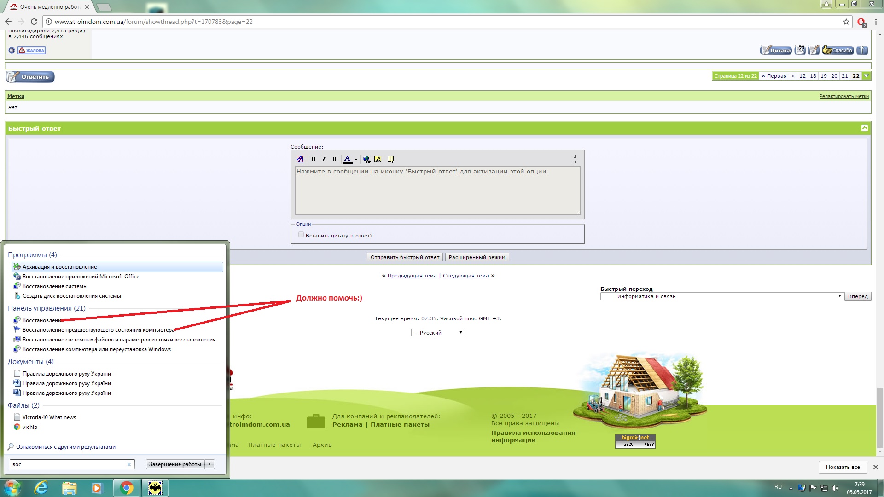This screenshot has width=884, height=497.
Task: Toggle underline formatting in quick reply
Action: click(334, 159)
